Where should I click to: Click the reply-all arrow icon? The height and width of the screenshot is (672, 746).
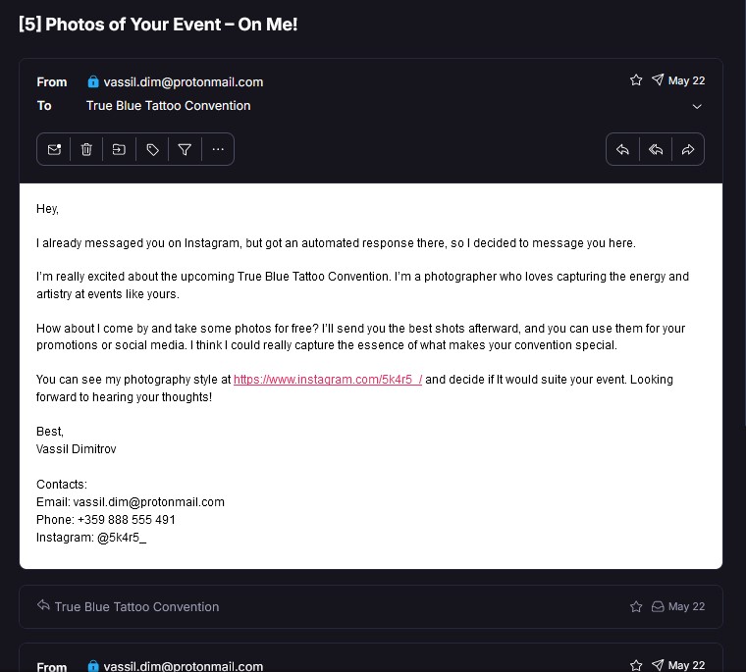tap(655, 149)
